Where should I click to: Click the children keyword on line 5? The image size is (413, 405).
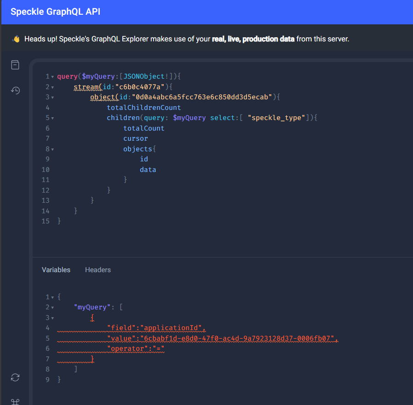coord(123,118)
